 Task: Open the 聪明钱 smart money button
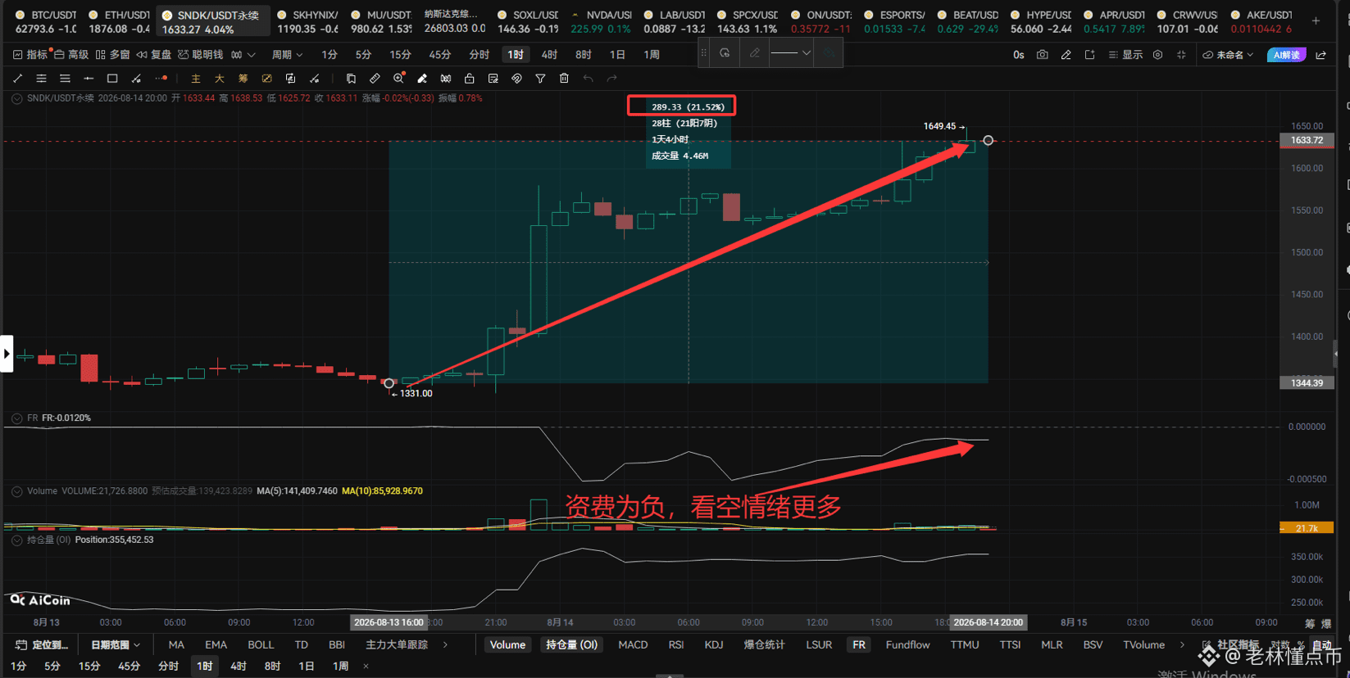pos(201,55)
